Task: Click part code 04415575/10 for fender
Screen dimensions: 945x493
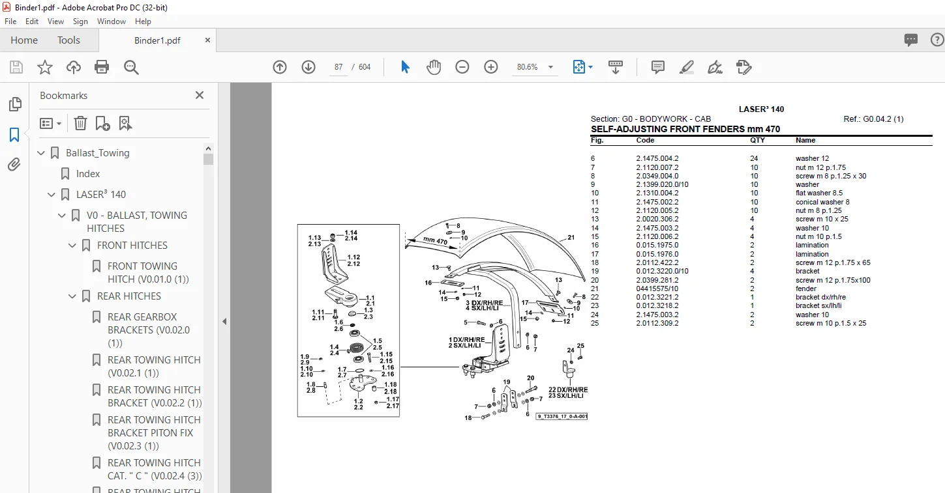Action: 657,289
